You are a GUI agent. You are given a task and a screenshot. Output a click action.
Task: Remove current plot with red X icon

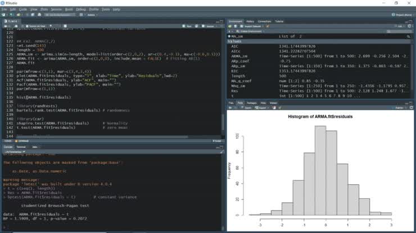click(x=274, y=108)
